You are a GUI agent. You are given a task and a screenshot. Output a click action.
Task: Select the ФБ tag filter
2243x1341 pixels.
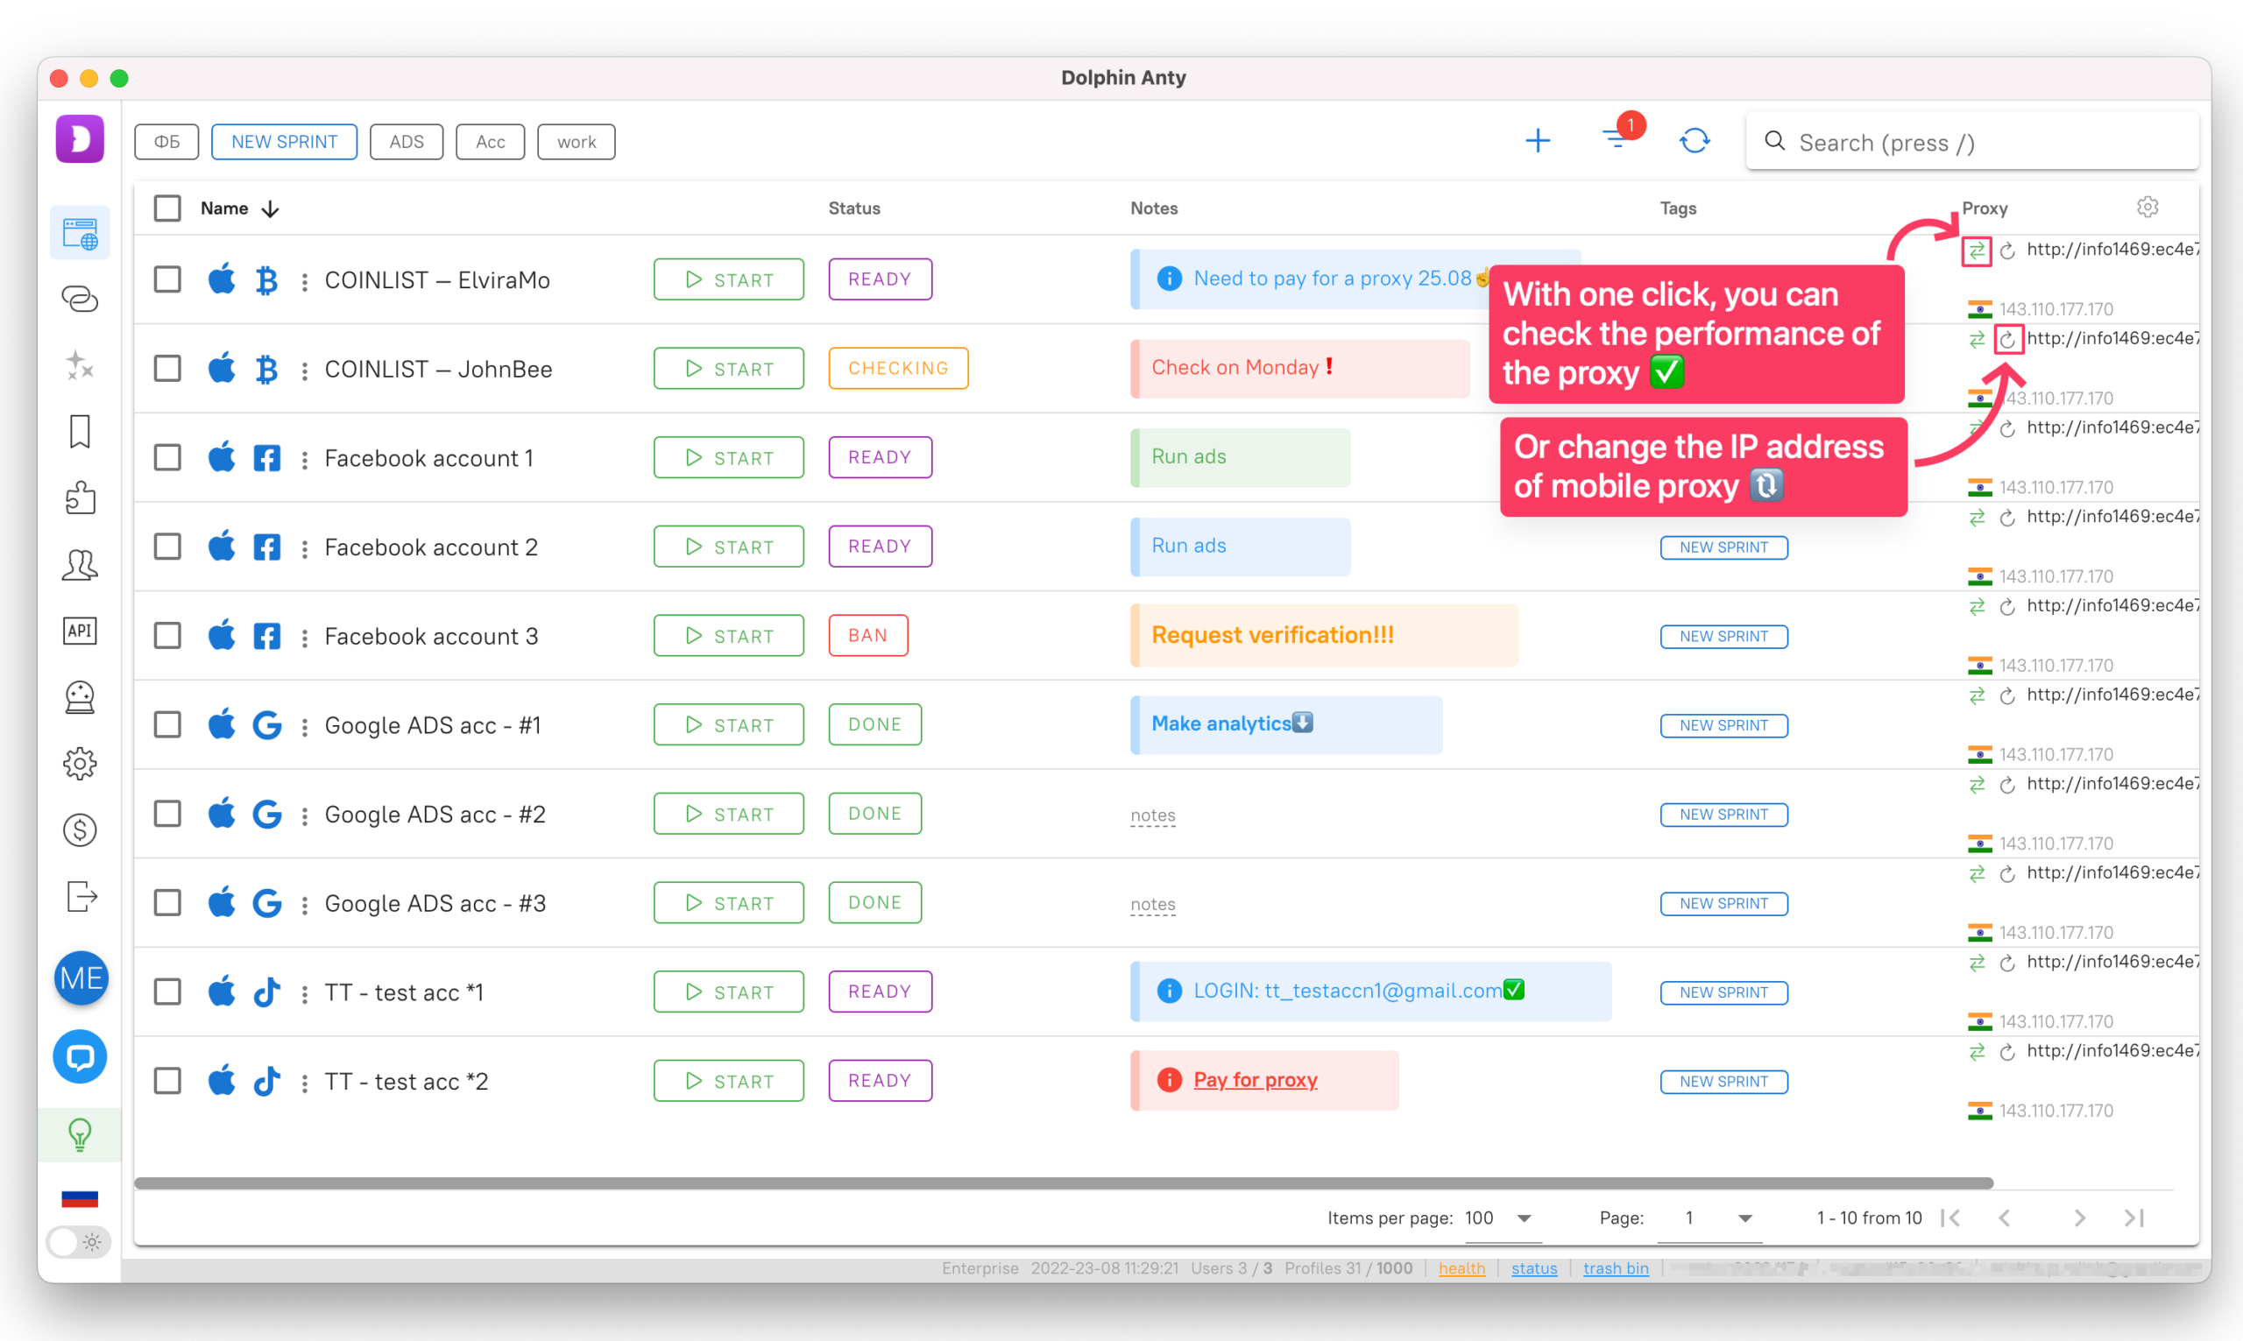point(166,142)
